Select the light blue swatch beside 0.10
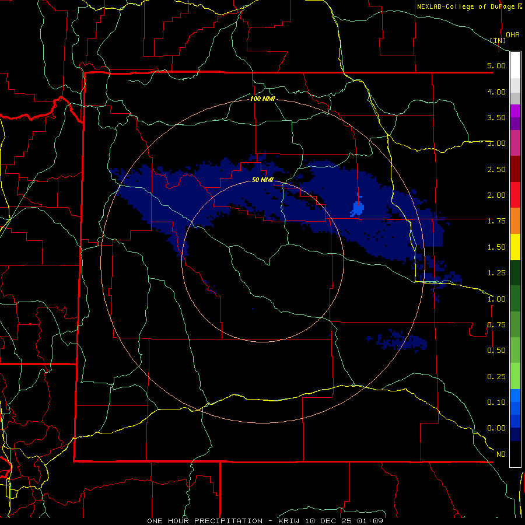The width and height of the screenshot is (525, 525). pos(515,395)
